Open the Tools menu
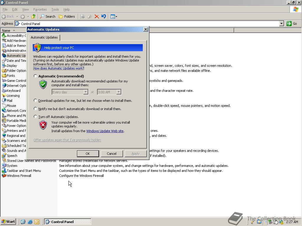This screenshot has height=226, width=302. click(x=55, y=9)
